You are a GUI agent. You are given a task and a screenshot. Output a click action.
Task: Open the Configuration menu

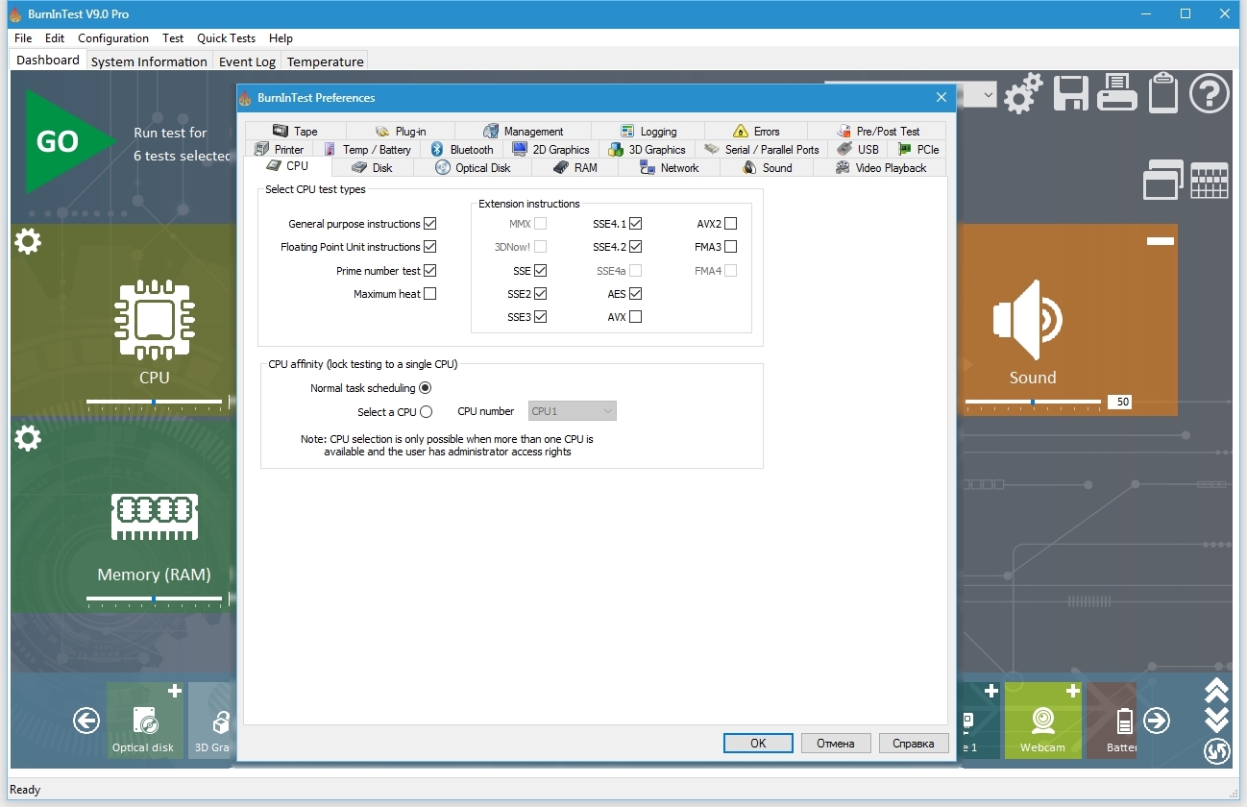113,38
